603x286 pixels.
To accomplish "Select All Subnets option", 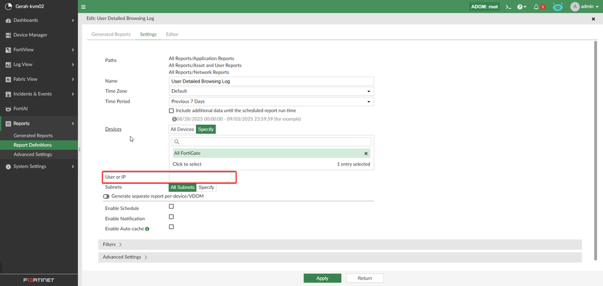I will pyautogui.click(x=183, y=188).
